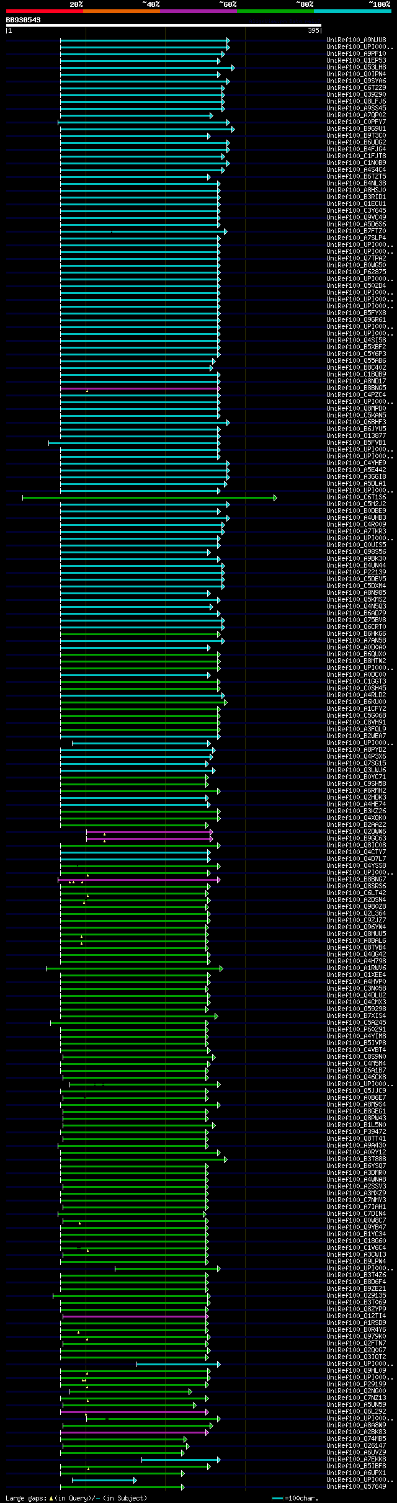Select label UniRef100_C7NMY3
This screenshot has height=1503, width=397.
[356, 1200]
